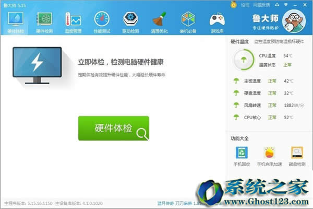
Task: Click the 问题反馈 feedback link
Action: coord(261,4)
